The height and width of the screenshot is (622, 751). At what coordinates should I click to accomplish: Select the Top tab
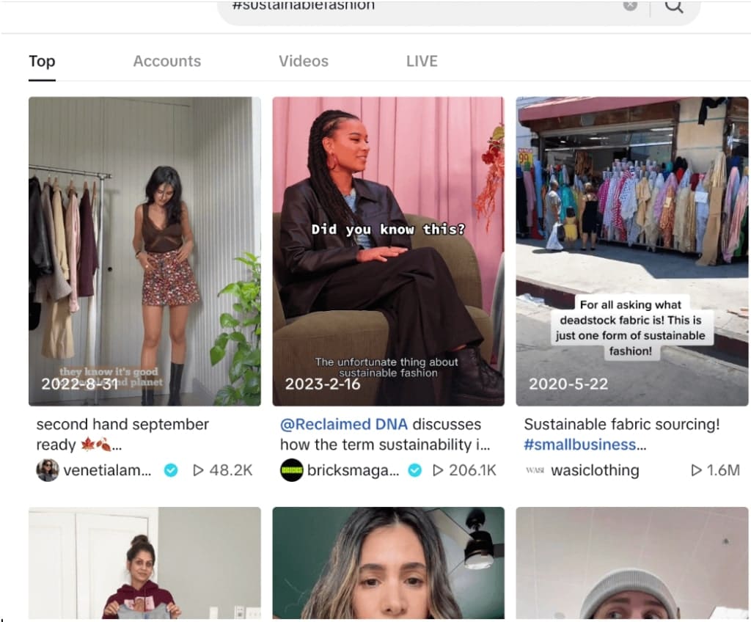point(41,61)
